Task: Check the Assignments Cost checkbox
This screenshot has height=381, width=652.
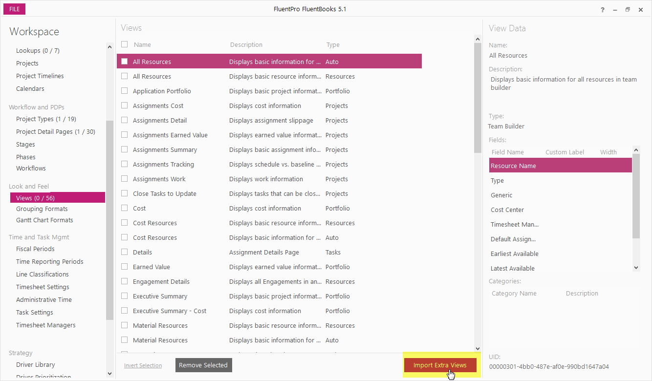Action: (125, 106)
